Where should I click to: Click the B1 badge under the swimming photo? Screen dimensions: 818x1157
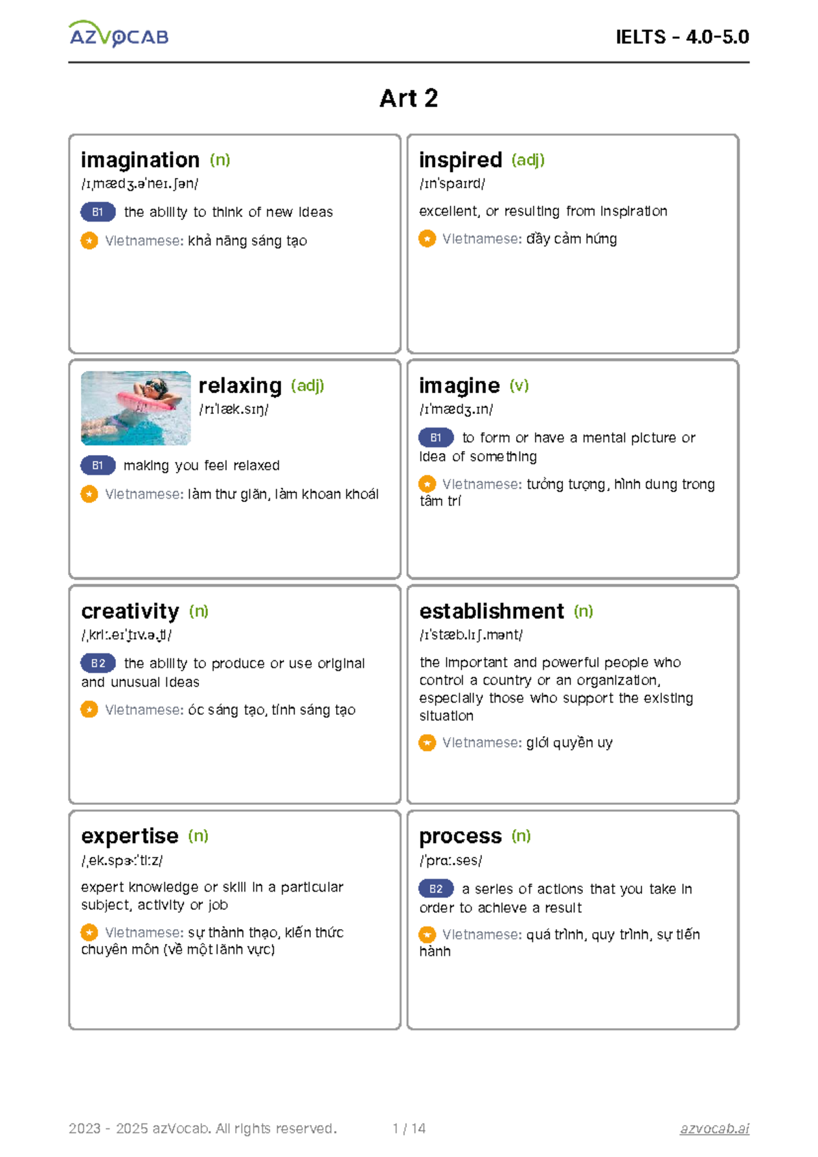click(x=98, y=465)
